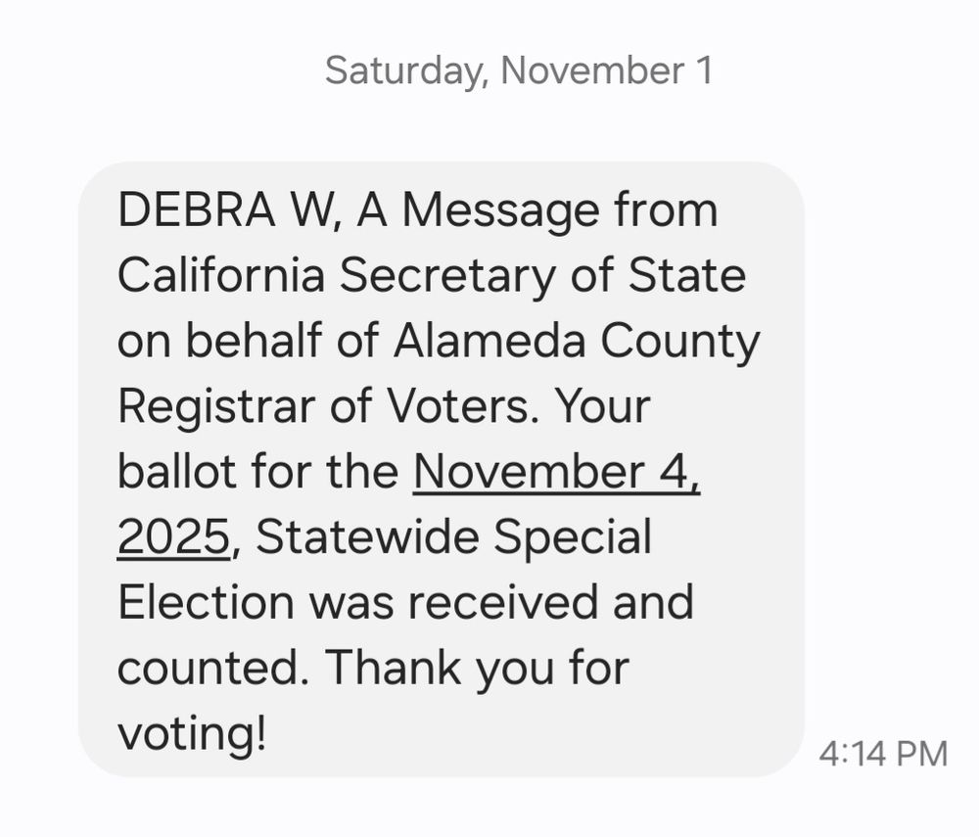Click the words received and
This screenshot has height=837, width=979.
tap(549, 602)
